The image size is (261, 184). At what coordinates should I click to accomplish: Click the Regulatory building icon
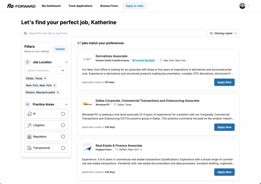29,136
